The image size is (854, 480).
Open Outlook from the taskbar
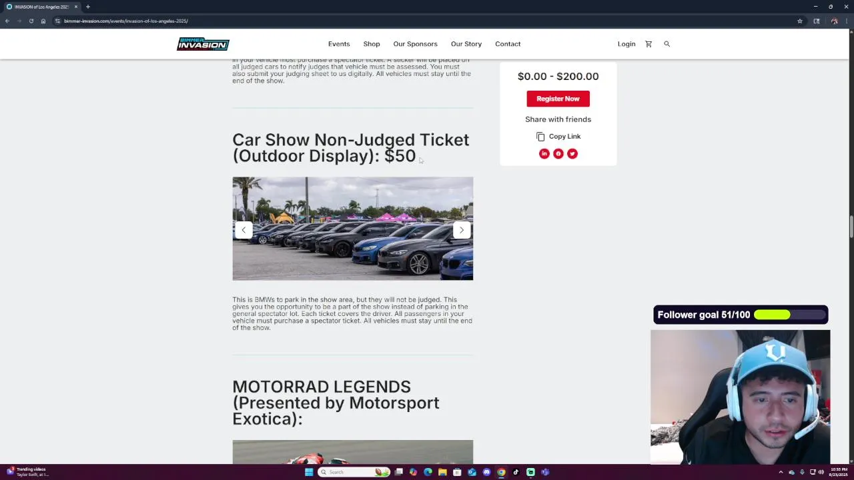tap(472, 472)
